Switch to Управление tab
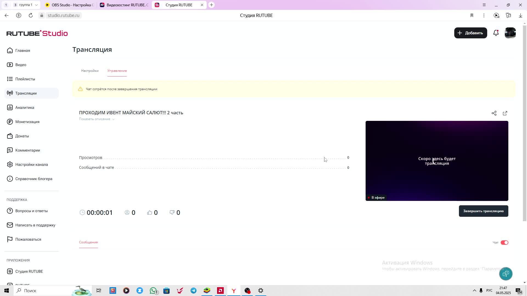Screen dimensions: 527x296 117,71
